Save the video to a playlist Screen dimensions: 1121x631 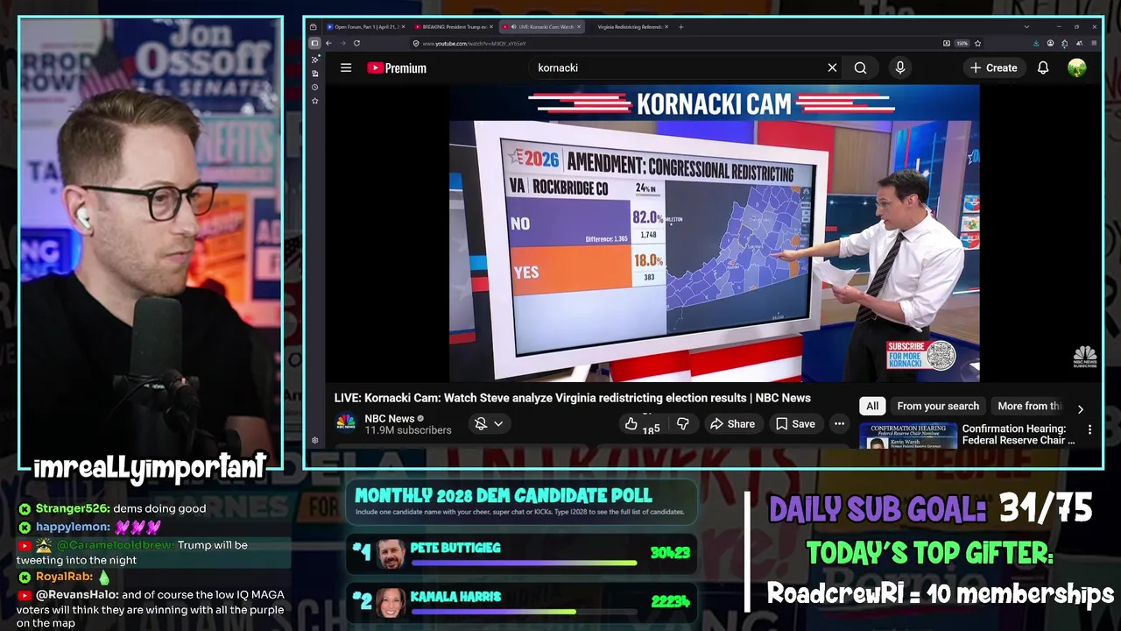pyautogui.click(x=795, y=423)
